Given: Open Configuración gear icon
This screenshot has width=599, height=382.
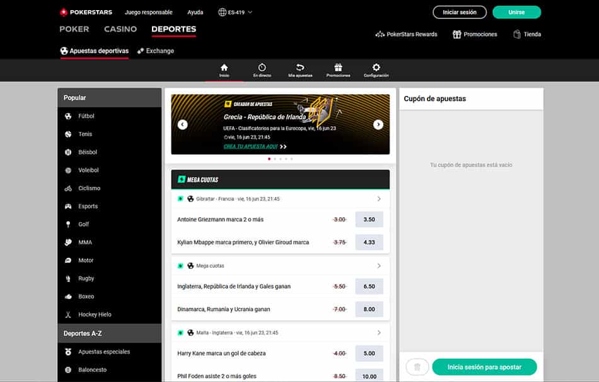Looking at the screenshot, I should point(376,68).
